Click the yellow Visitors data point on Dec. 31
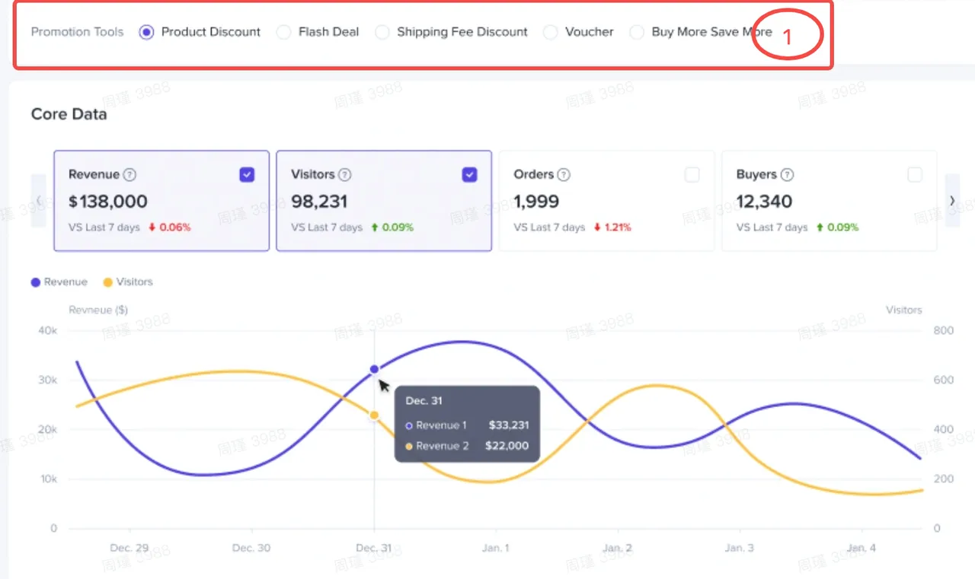The height and width of the screenshot is (579, 975). point(374,415)
